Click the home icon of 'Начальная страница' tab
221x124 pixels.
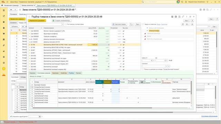[x=2, y=6]
